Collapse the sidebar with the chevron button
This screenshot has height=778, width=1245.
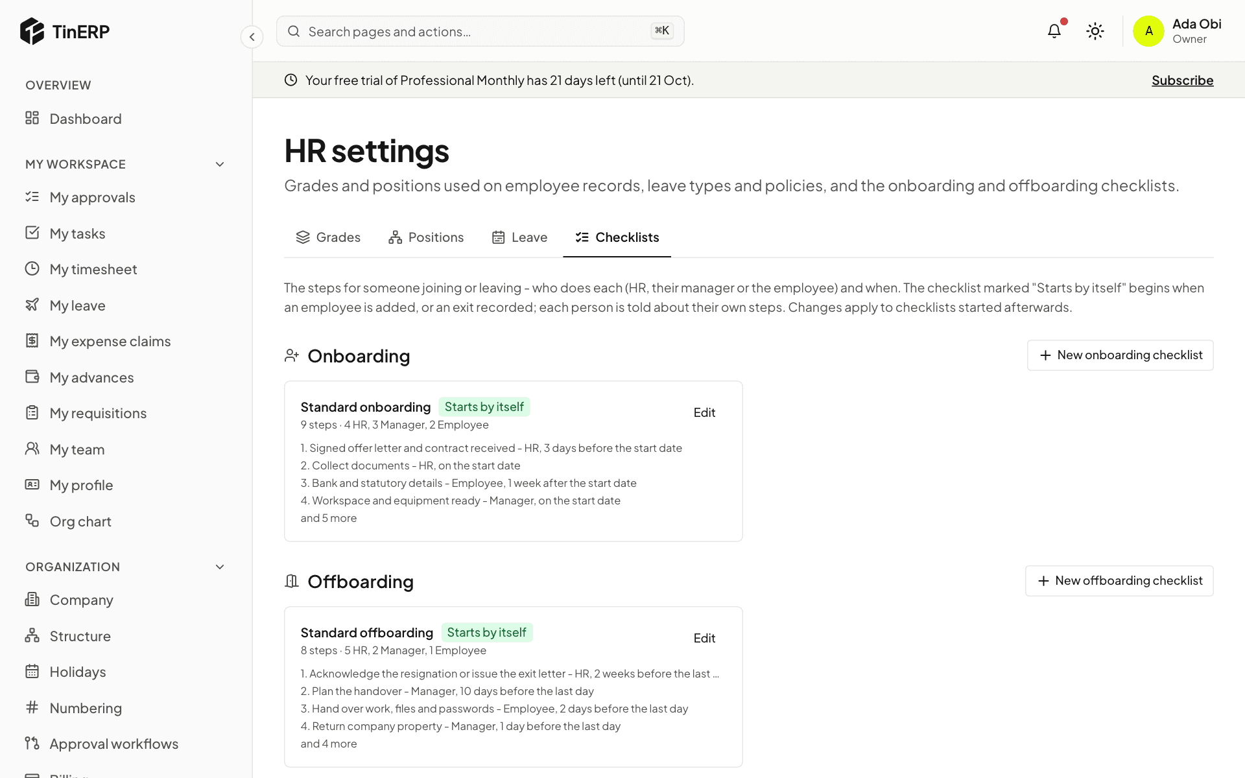coord(252,37)
